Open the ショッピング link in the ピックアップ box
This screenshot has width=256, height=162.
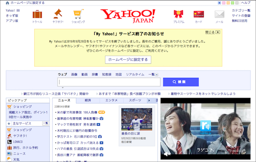point(23,107)
